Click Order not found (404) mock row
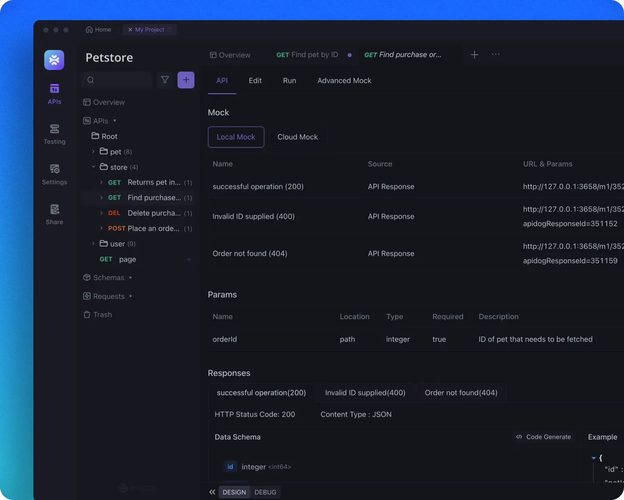 coord(416,253)
